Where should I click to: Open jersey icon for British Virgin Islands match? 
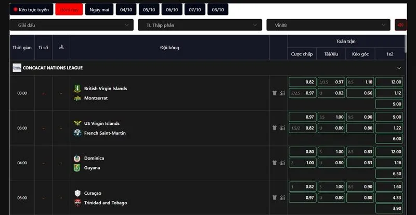pos(275,93)
